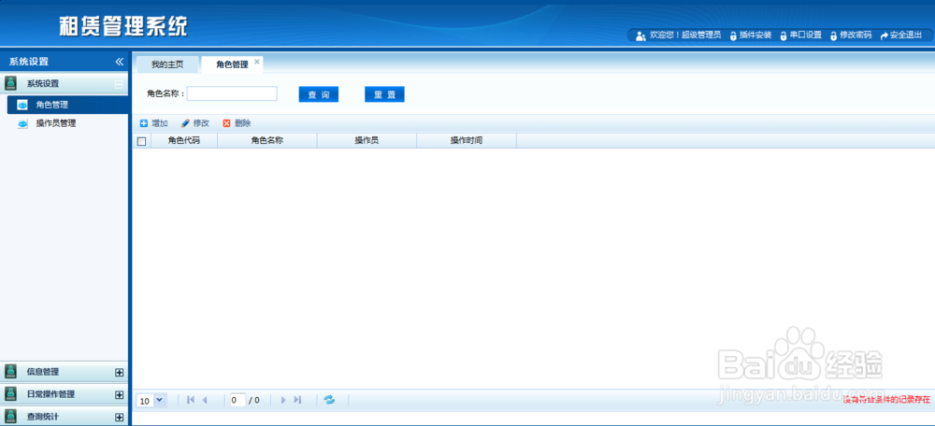
Task: Go to the previous page
Action: coord(205,400)
